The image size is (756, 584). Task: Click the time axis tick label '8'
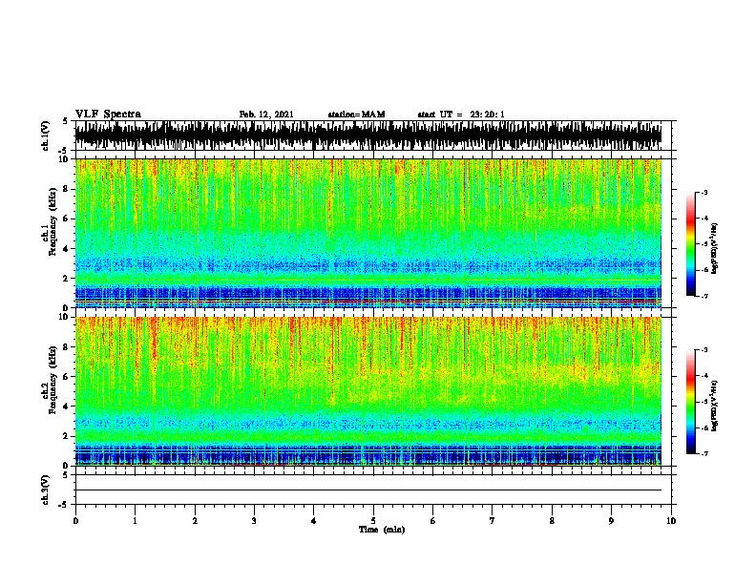coord(552,521)
